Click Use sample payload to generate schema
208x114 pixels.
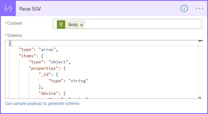(x=42, y=103)
